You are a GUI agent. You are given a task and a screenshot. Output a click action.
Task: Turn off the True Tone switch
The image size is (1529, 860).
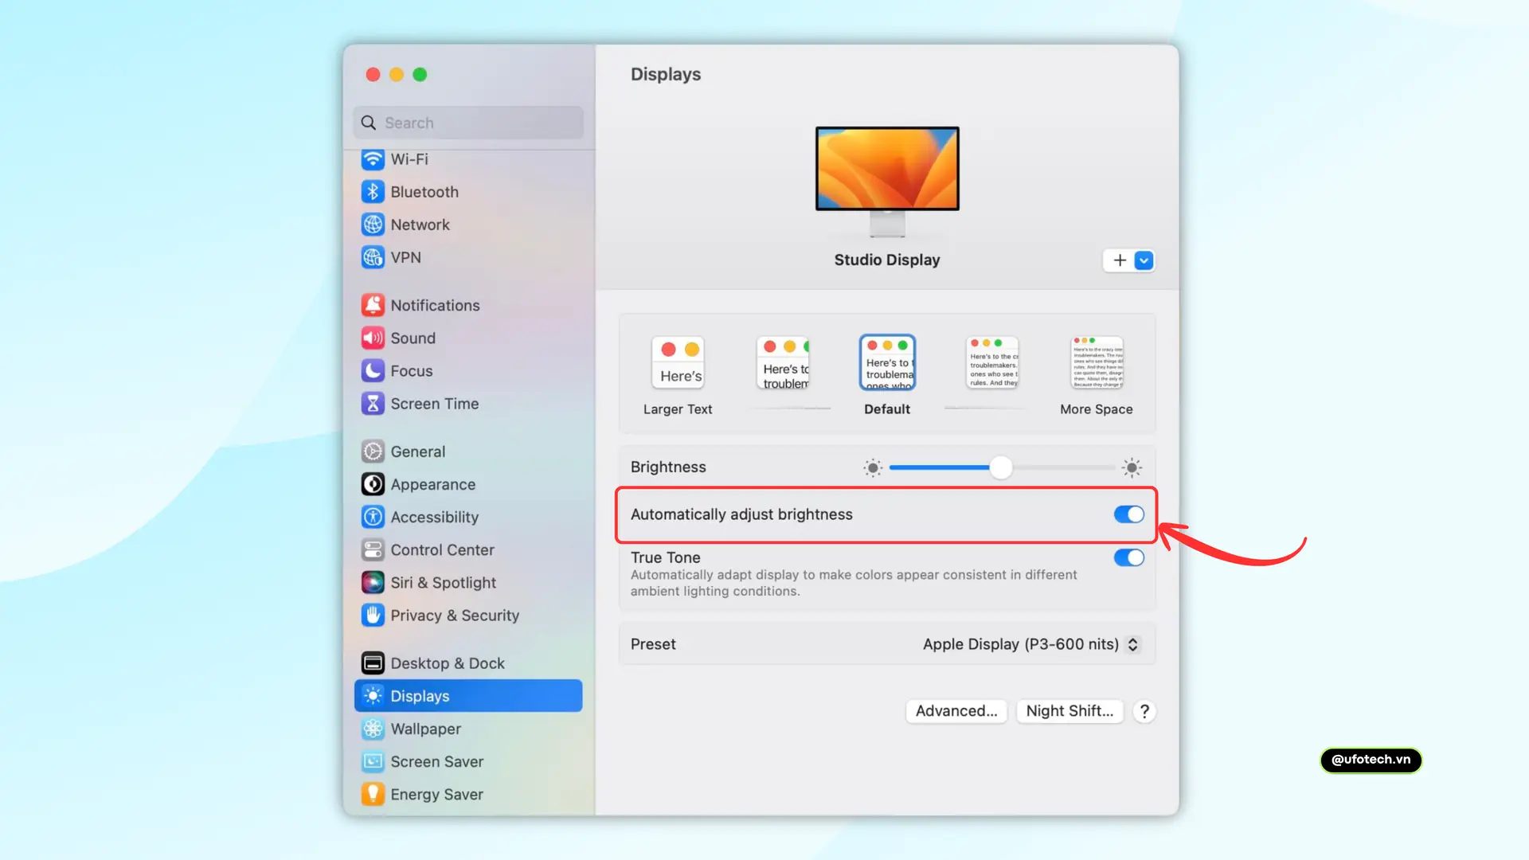coord(1128,557)
